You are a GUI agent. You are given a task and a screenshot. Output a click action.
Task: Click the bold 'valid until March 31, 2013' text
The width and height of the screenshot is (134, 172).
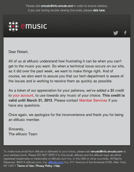(30, 100)
